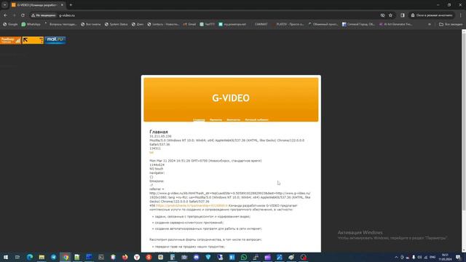Launch Microsoft Edge from the taskbar
466x262 pixels.
(30, 257)
